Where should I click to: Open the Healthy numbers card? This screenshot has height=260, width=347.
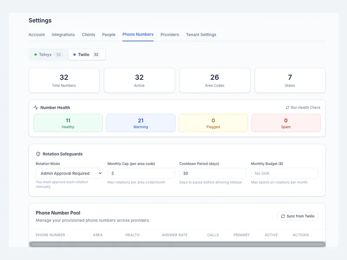[x=68, y=123]
